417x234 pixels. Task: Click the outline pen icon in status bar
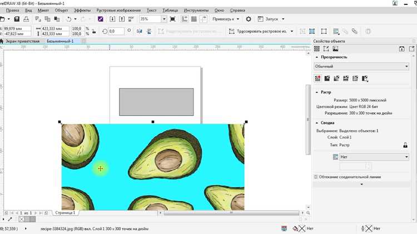pos(363,228)
